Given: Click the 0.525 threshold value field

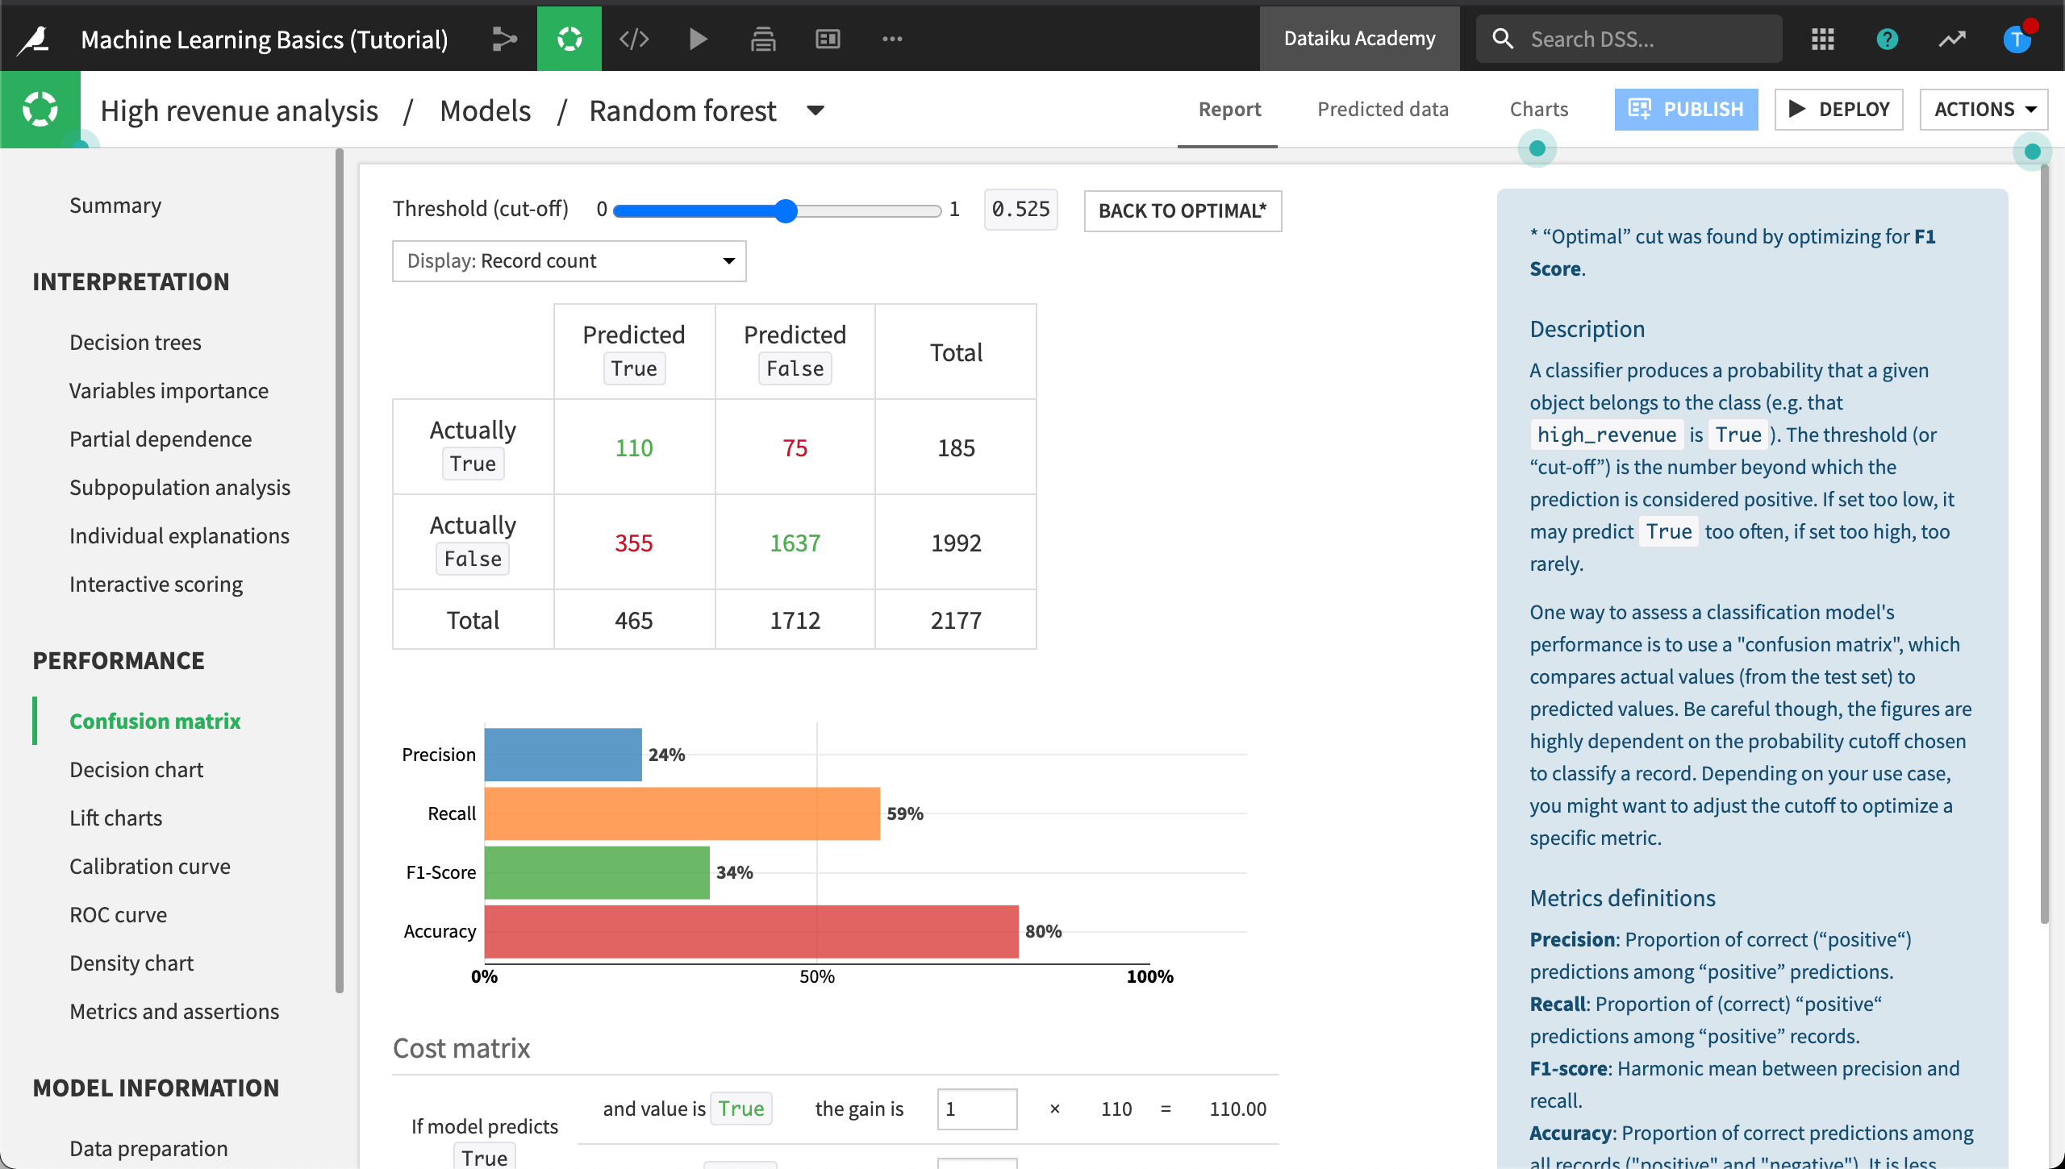Looking at the screenshot, I should pyautogui.click(x=1020, y=210).
